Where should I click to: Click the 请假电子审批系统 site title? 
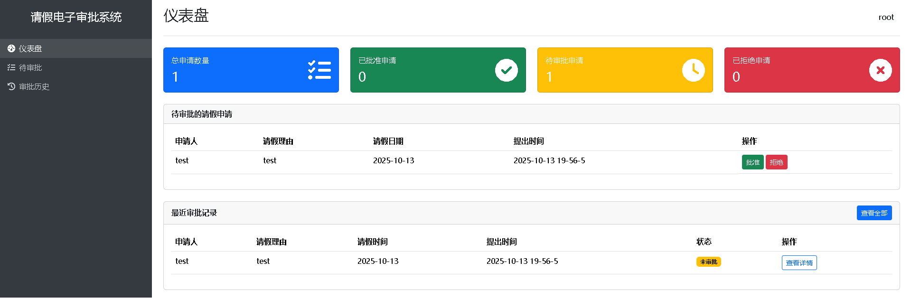(76, 17)
